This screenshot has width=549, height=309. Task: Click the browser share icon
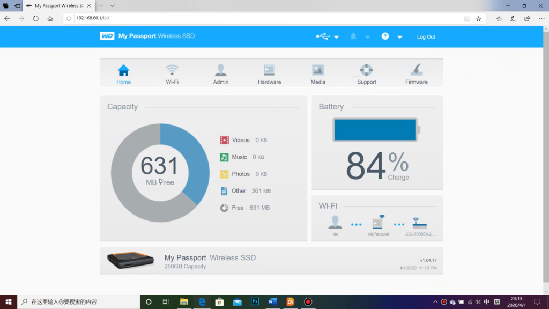pos(528,19)
